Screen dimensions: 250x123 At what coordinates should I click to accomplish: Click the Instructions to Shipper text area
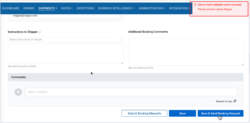[x=66, y=54]
